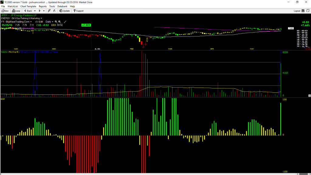This screenshot has height=175, width=311.
Task: Open the Jump tool
Action: (x=16, y=11)
